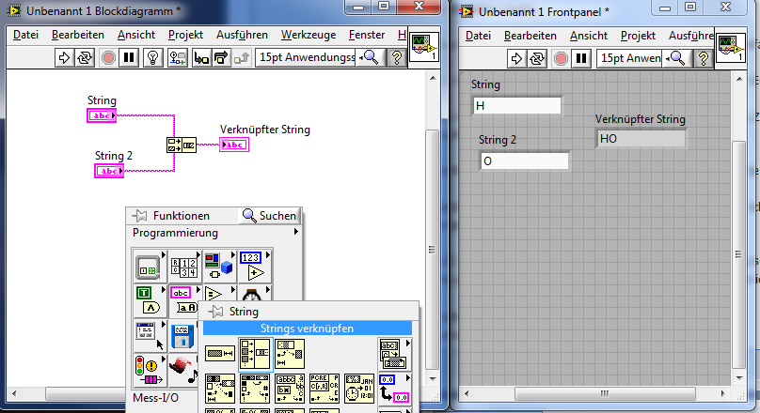Screen dimensions: 760x413
Task: Open the Structures subpalette
Action: [150, 266]
